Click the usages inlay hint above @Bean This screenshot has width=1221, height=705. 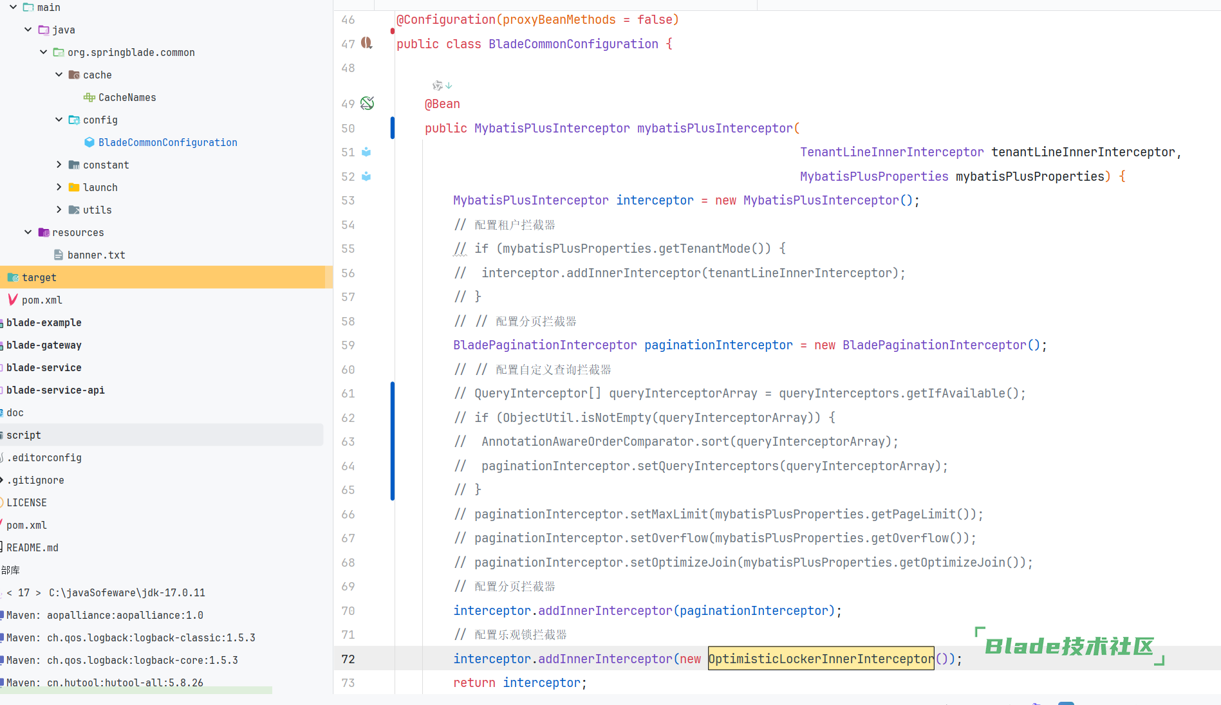click(x=442, y=85)
